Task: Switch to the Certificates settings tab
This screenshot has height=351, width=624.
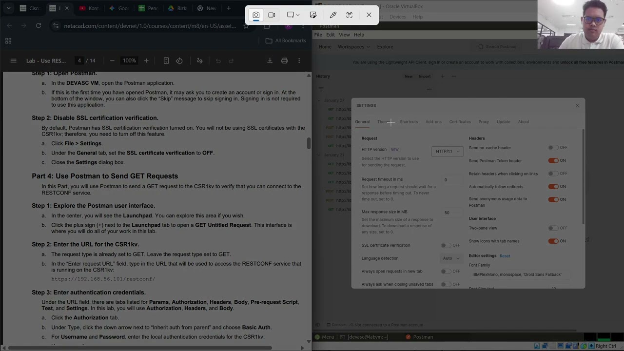Action: pyautogui.click(x=460, y=122)
